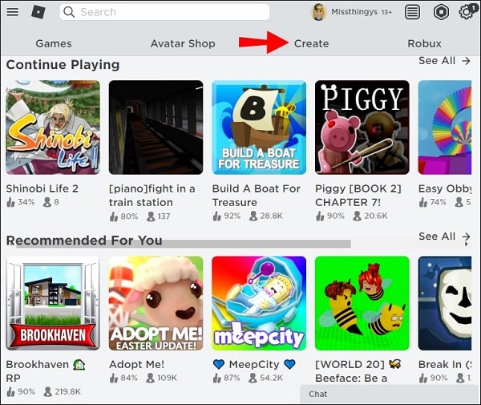
Task: Focus the Search input field
Action: click(164, 12)
